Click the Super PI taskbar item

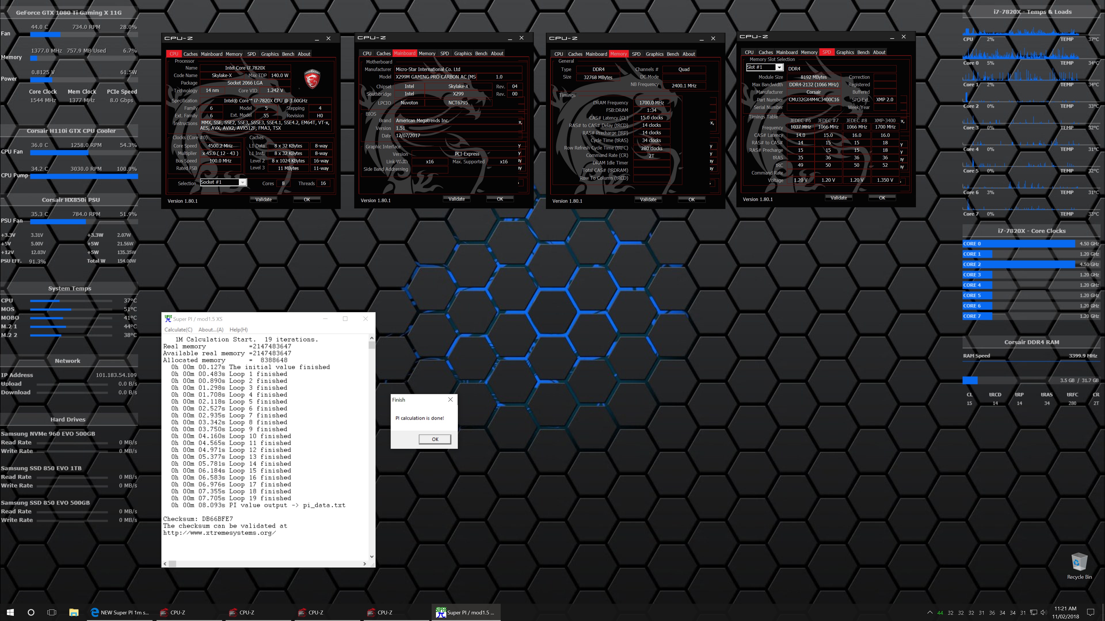(x=465, y=612)
